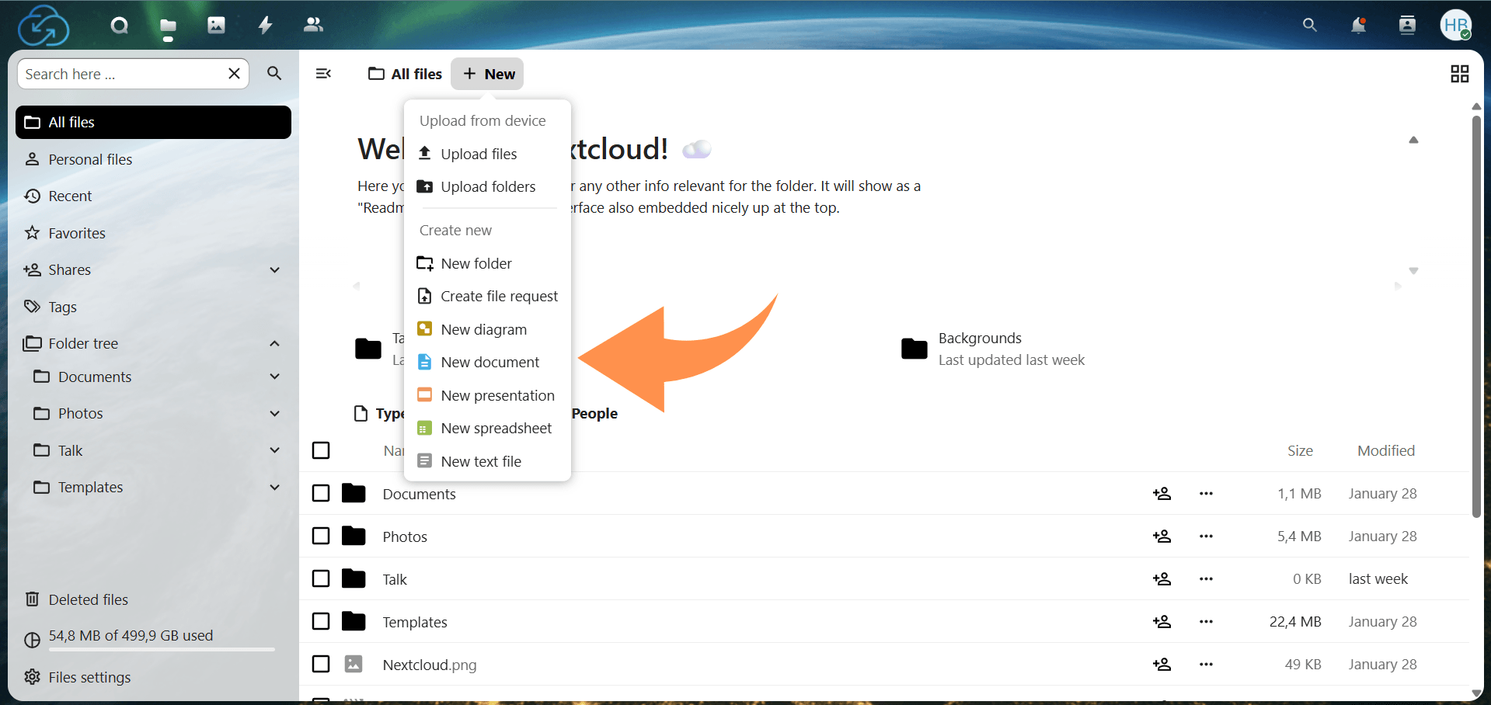Select New diagram in the create menu
The image size is (1491, 705).
tap(483, 329)
